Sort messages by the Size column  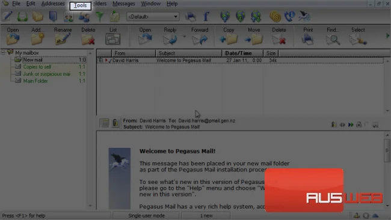coord(271,53)
